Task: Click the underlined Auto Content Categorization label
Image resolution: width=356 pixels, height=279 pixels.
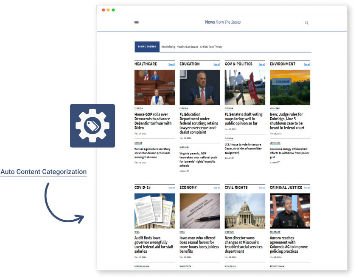Action: [x=44, y=171]
